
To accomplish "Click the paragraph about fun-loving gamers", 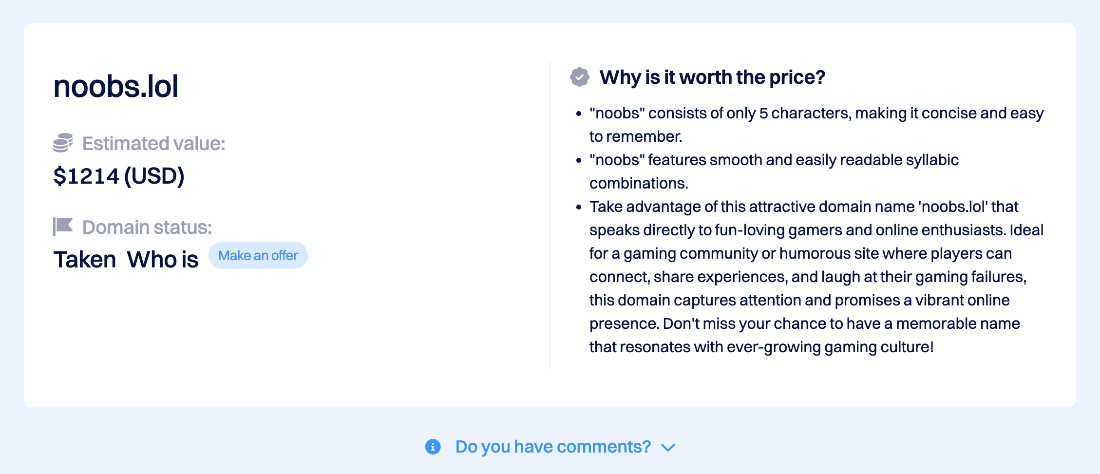I will point(816,277).
